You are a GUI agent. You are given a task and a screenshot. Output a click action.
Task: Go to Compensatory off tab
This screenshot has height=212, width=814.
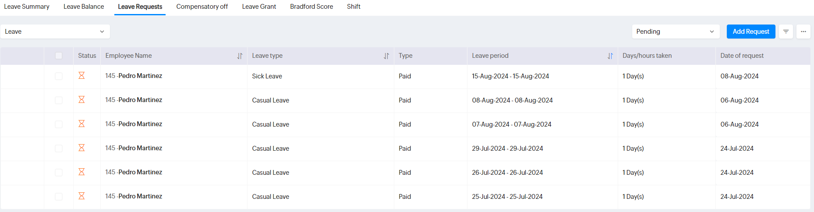(202, 7)
